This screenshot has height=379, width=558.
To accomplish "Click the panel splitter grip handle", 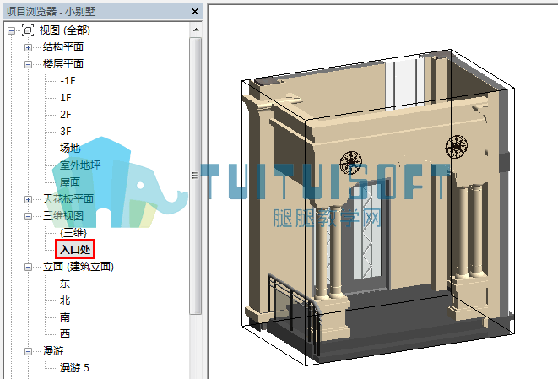I will point(195,176).
